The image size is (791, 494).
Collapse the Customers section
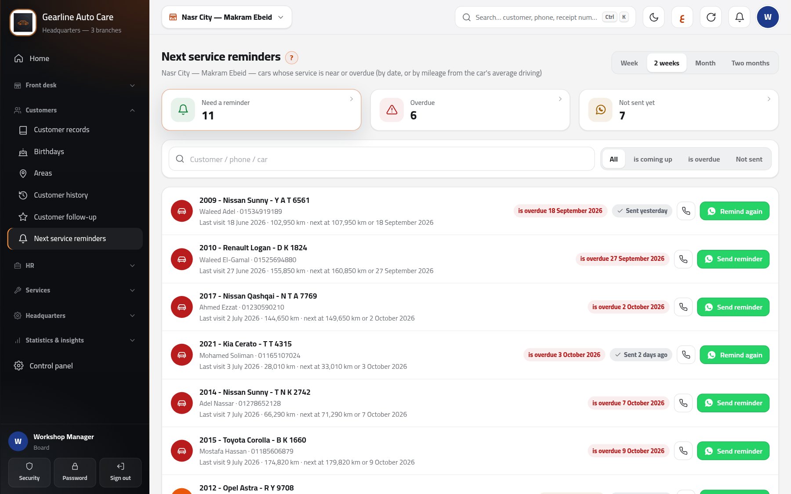pyautogui.click(x=75, y=110)
